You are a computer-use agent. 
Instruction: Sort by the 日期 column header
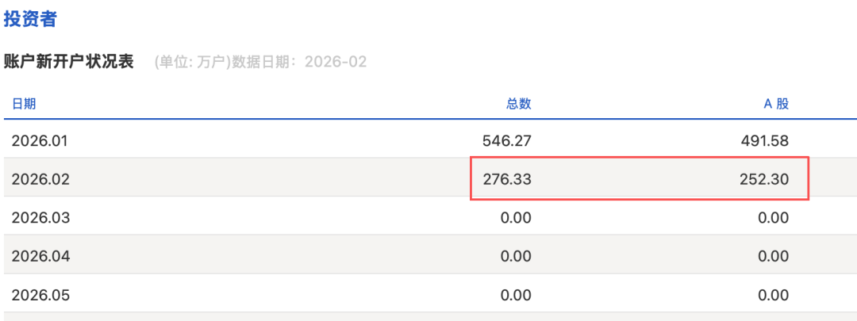click(x=24, y=103)
